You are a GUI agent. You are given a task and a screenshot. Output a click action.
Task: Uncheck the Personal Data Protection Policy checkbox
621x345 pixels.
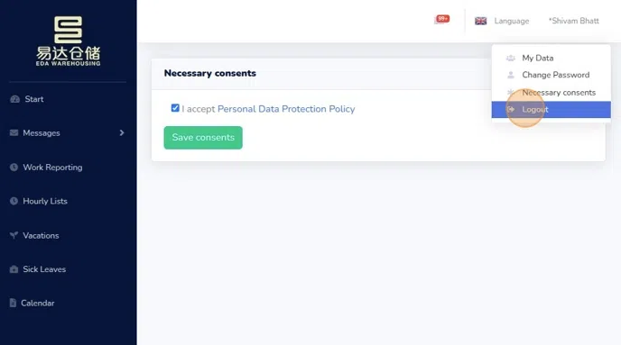tap(175, 108)
